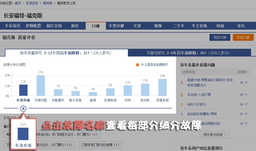
Task: Click the up arrow icon next to 28 个
Action: click(246, 95)
